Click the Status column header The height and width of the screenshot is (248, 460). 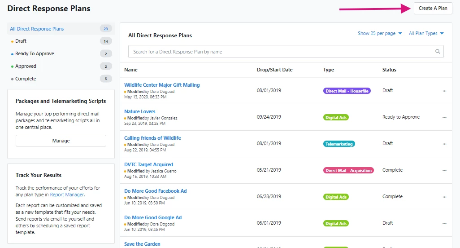(389, 70)
